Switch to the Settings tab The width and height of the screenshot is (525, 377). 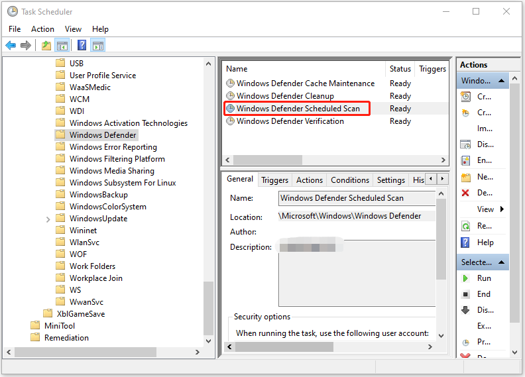[390, 180]
